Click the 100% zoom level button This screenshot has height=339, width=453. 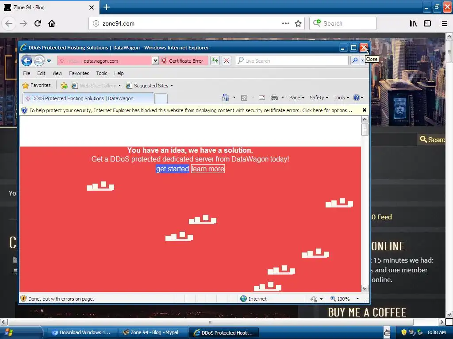pyautogui.click(x=340, y=299)
